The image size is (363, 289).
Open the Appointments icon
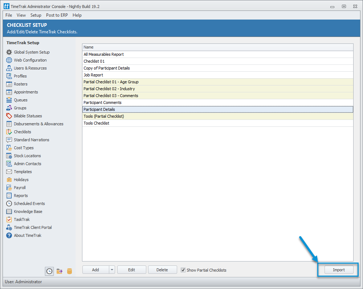[x=9, y=92]
